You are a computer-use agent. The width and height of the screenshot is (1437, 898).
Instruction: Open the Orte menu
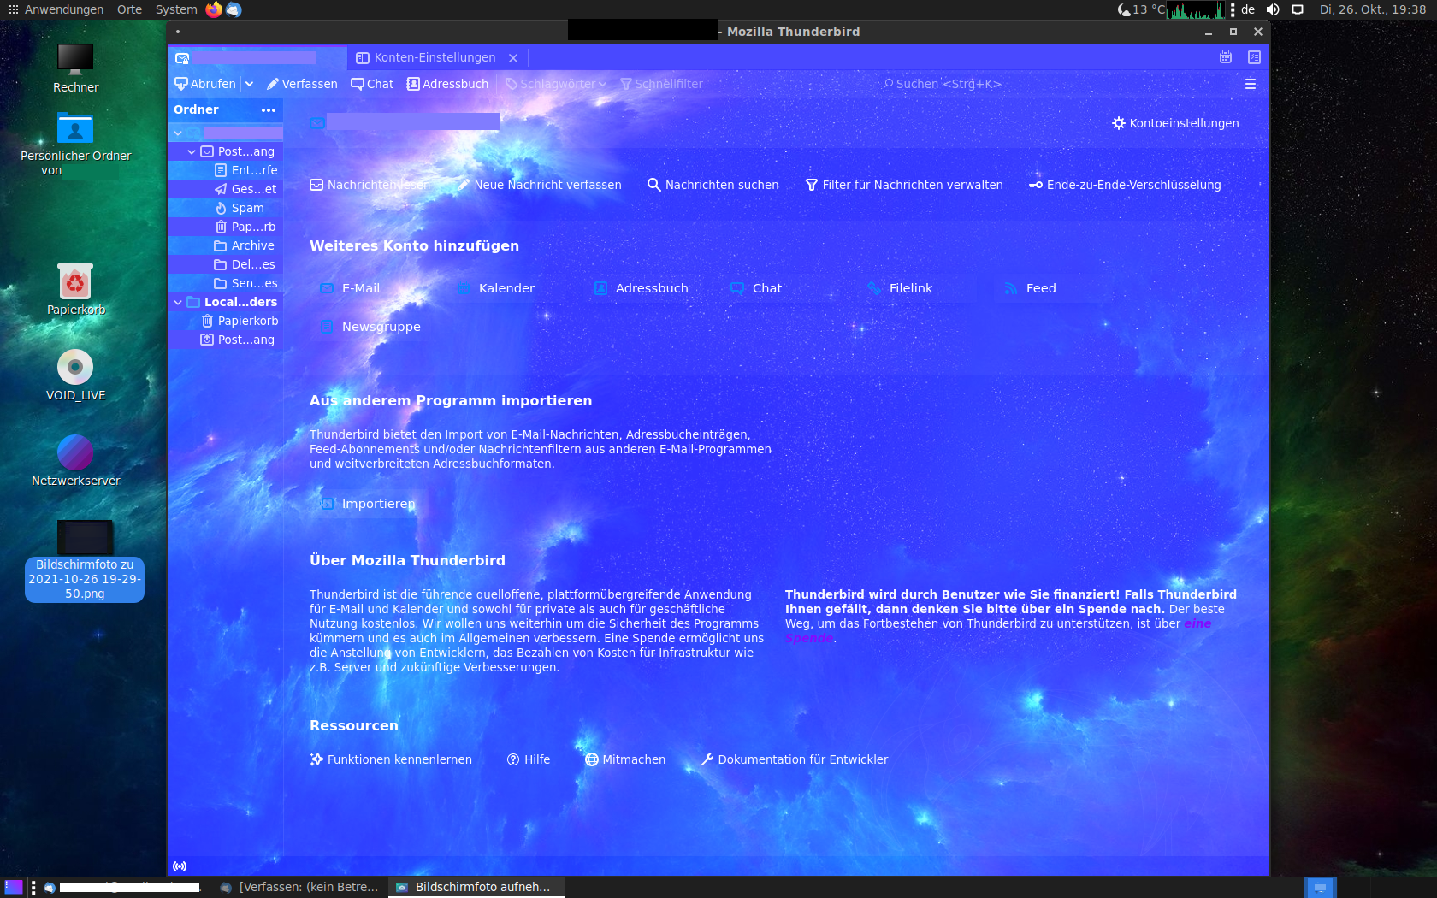point(130,9)
